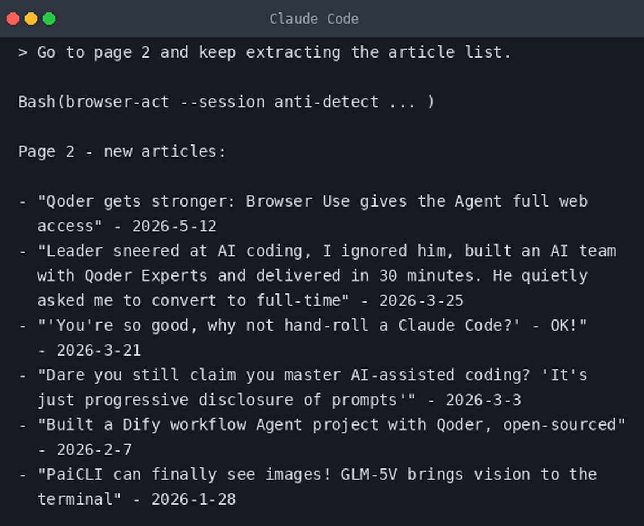
Task: Click the Bash(browser-act --session anti-detect) command line
Action: tap(226, 102)
